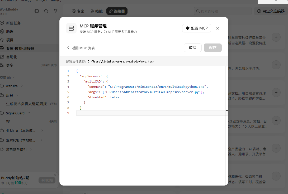This screenshot has height=194, width=288.
Task: Open the 助理 sidebar entry
Action: point(10,32)
